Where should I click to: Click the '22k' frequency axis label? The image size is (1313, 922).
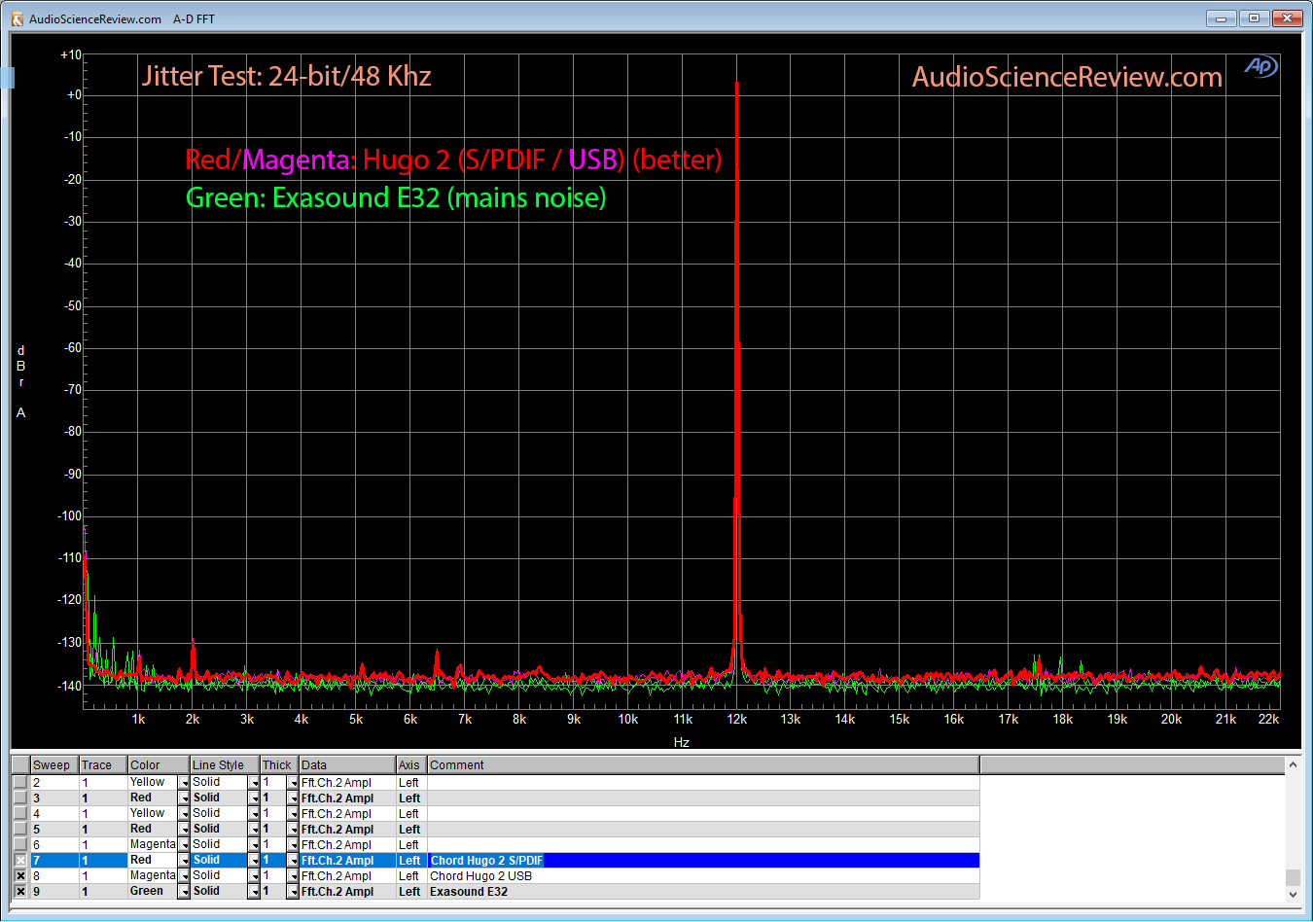(x=1268, y=720)
